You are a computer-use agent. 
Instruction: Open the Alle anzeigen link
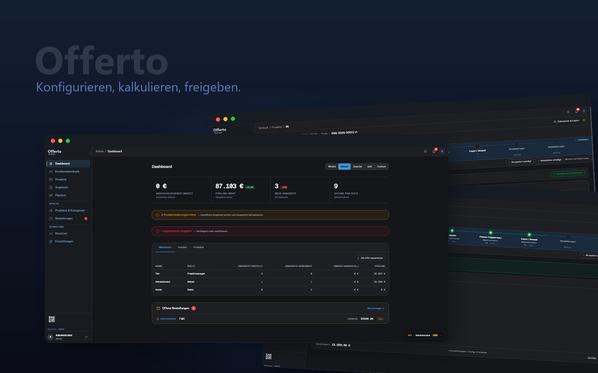[376, 308]
